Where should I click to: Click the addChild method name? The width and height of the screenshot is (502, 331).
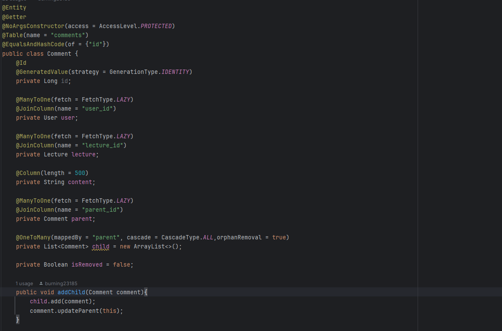coord(71,292)
